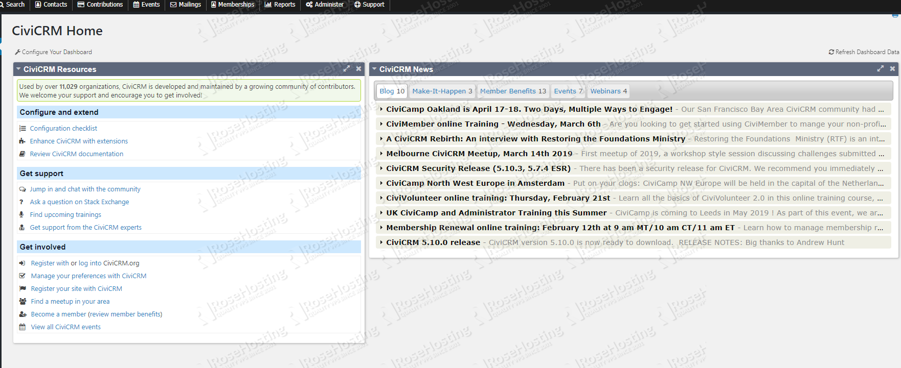The height and width of the screenshot is (368, 901).
Task: Expand CiviCamp North West Europe item
Action: [x=634, y=183]
